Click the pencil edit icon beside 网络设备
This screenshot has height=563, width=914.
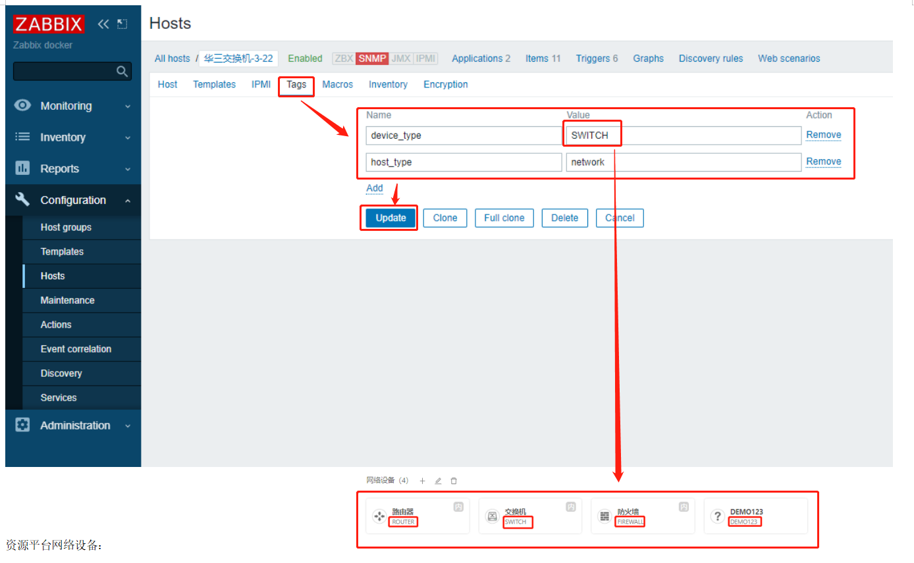(x=438, y=481)
